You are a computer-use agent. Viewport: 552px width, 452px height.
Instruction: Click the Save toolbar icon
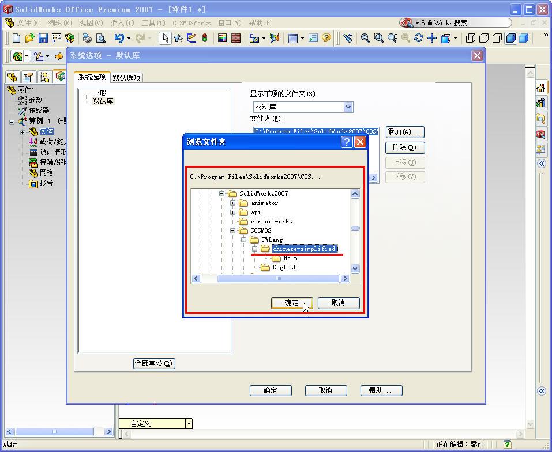tap(43, 38)
